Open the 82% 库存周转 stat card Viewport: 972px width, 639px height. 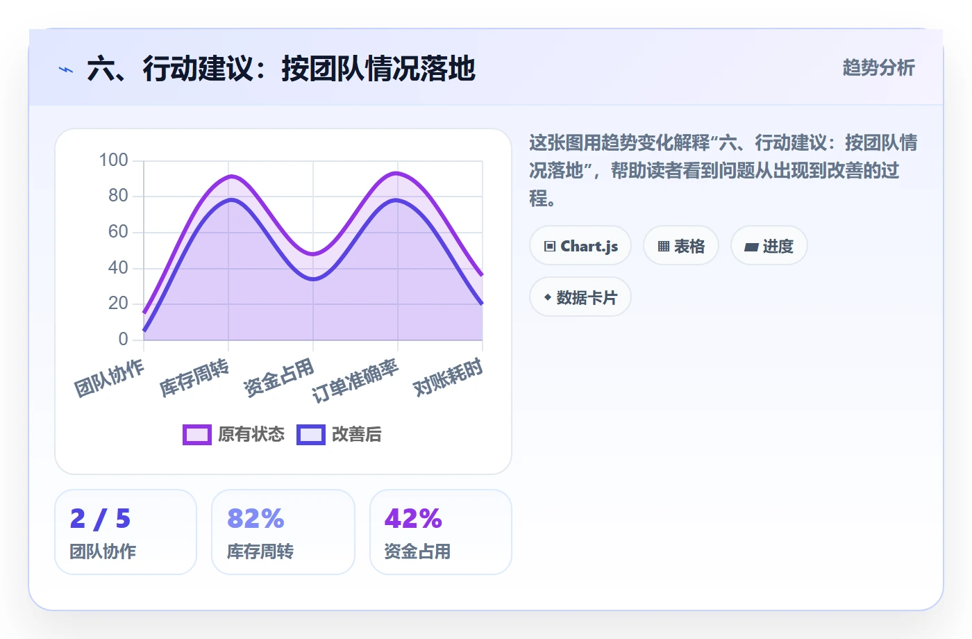coord(283,532)
